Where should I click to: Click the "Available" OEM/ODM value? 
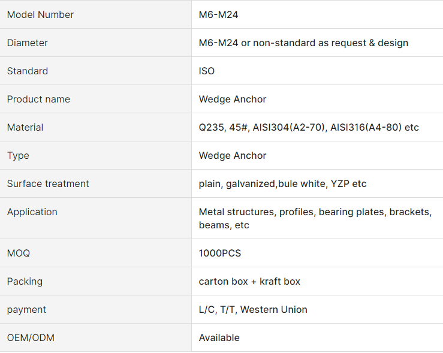[x=219, y=338]
